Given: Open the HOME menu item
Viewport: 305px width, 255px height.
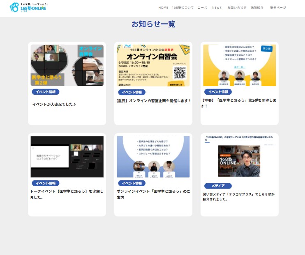Looking at the screenshot, I should coord(163,7).
